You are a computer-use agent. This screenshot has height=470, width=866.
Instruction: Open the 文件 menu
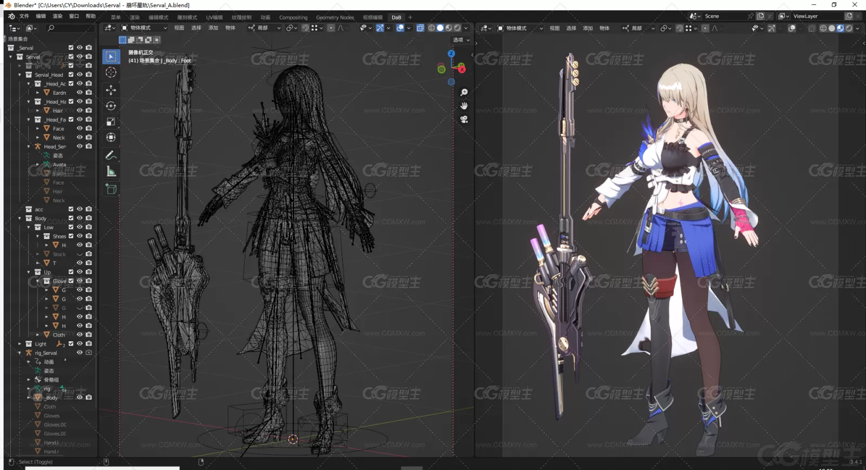point(24,16)
